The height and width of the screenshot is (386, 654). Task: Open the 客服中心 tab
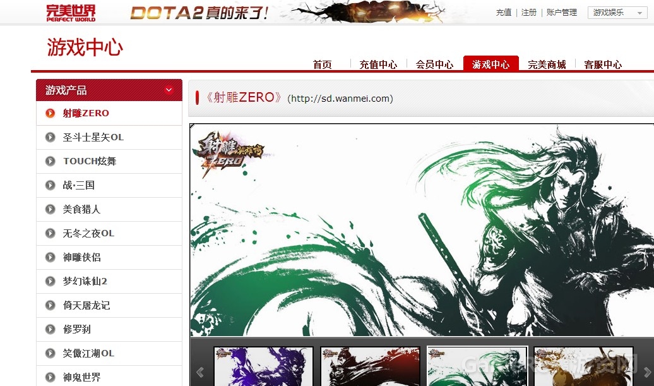603,64
